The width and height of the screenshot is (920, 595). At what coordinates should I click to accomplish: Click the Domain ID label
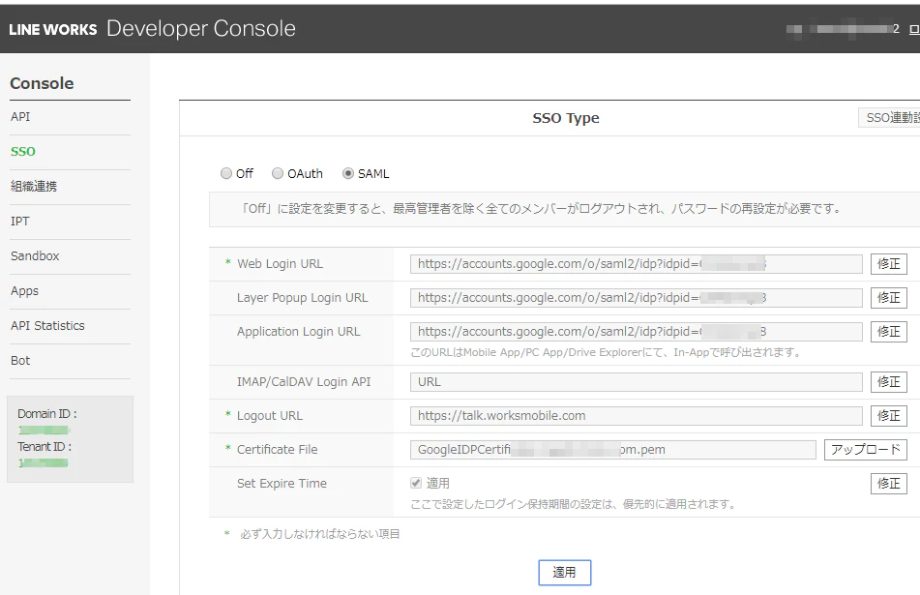pyautogui.click(x=47, y=414)
